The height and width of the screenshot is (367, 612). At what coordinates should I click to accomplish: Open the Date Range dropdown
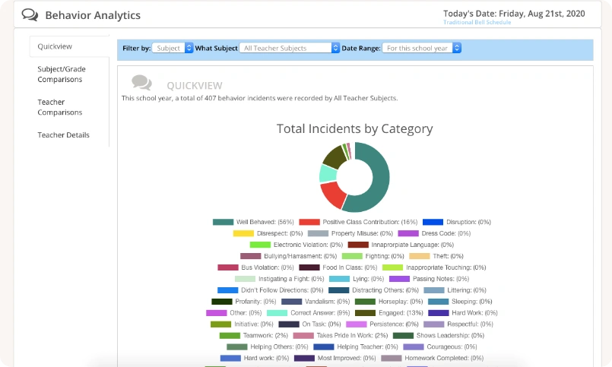pyautogui.click(x=421, y=48)
